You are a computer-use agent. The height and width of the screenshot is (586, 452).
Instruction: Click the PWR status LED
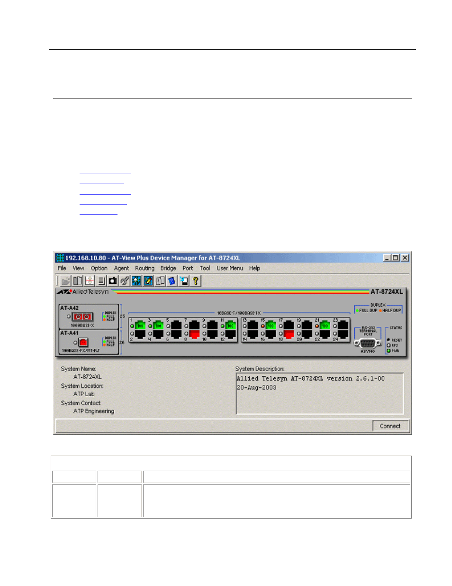click(389, 351)
